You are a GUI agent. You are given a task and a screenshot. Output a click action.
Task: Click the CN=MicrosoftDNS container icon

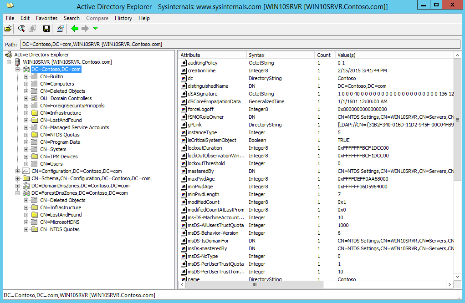tap(35, 222)
